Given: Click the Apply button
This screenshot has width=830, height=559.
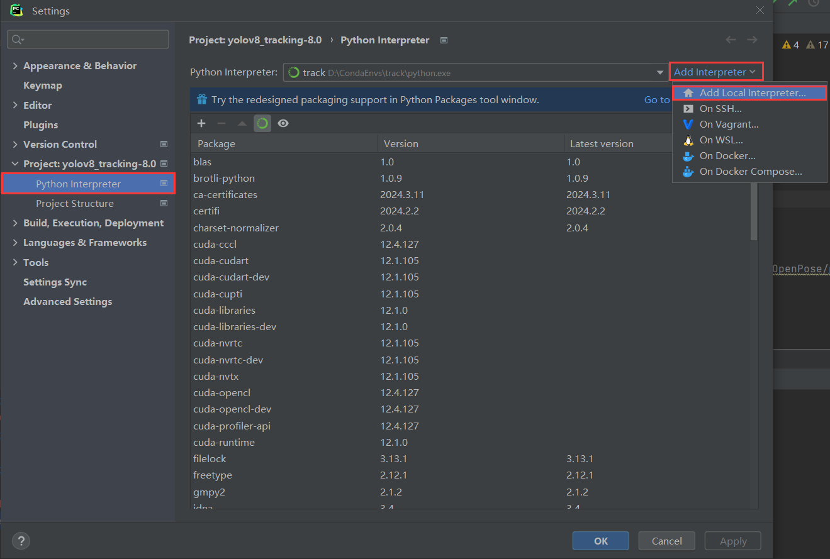Looking at the screenshot, I should [732, 541].
